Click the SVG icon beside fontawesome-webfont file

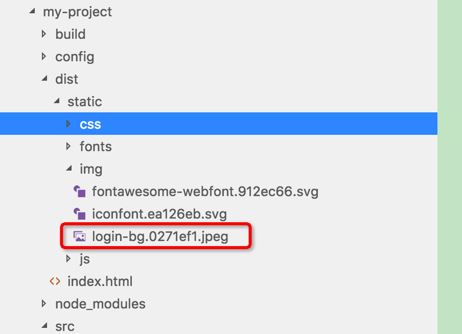click(79, 192)
